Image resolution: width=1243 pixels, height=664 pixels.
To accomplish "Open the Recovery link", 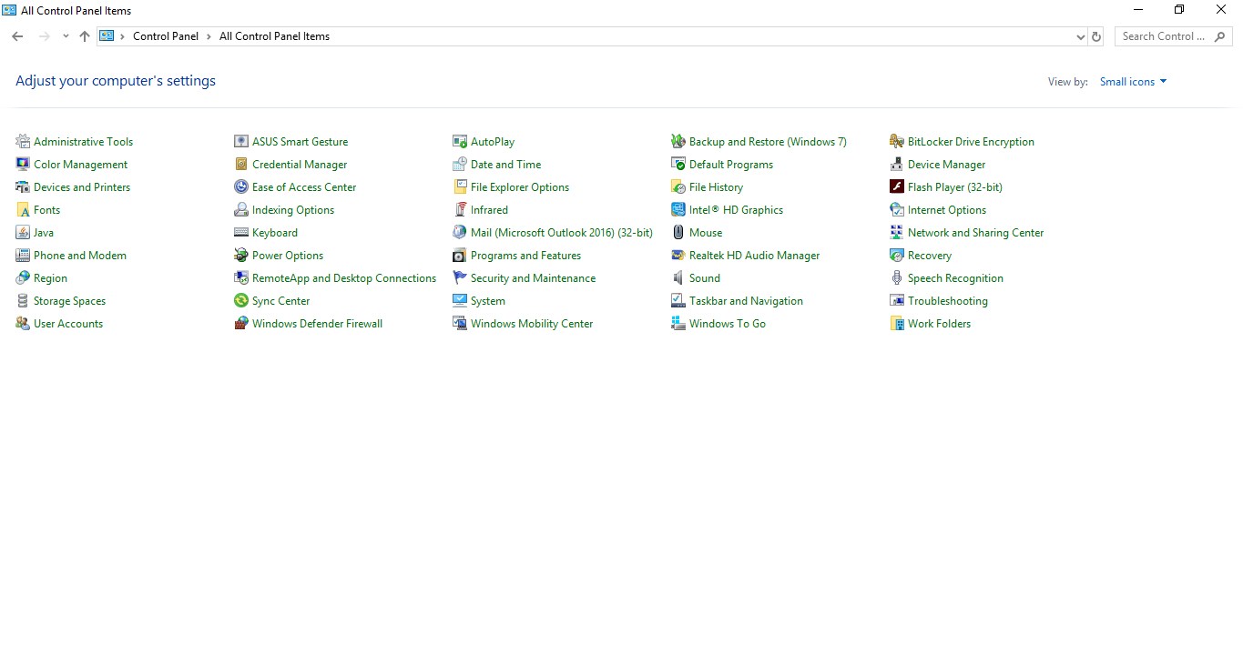I will [929, 256].
